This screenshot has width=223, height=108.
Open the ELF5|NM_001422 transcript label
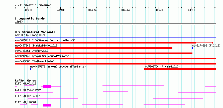pos(26,83)
